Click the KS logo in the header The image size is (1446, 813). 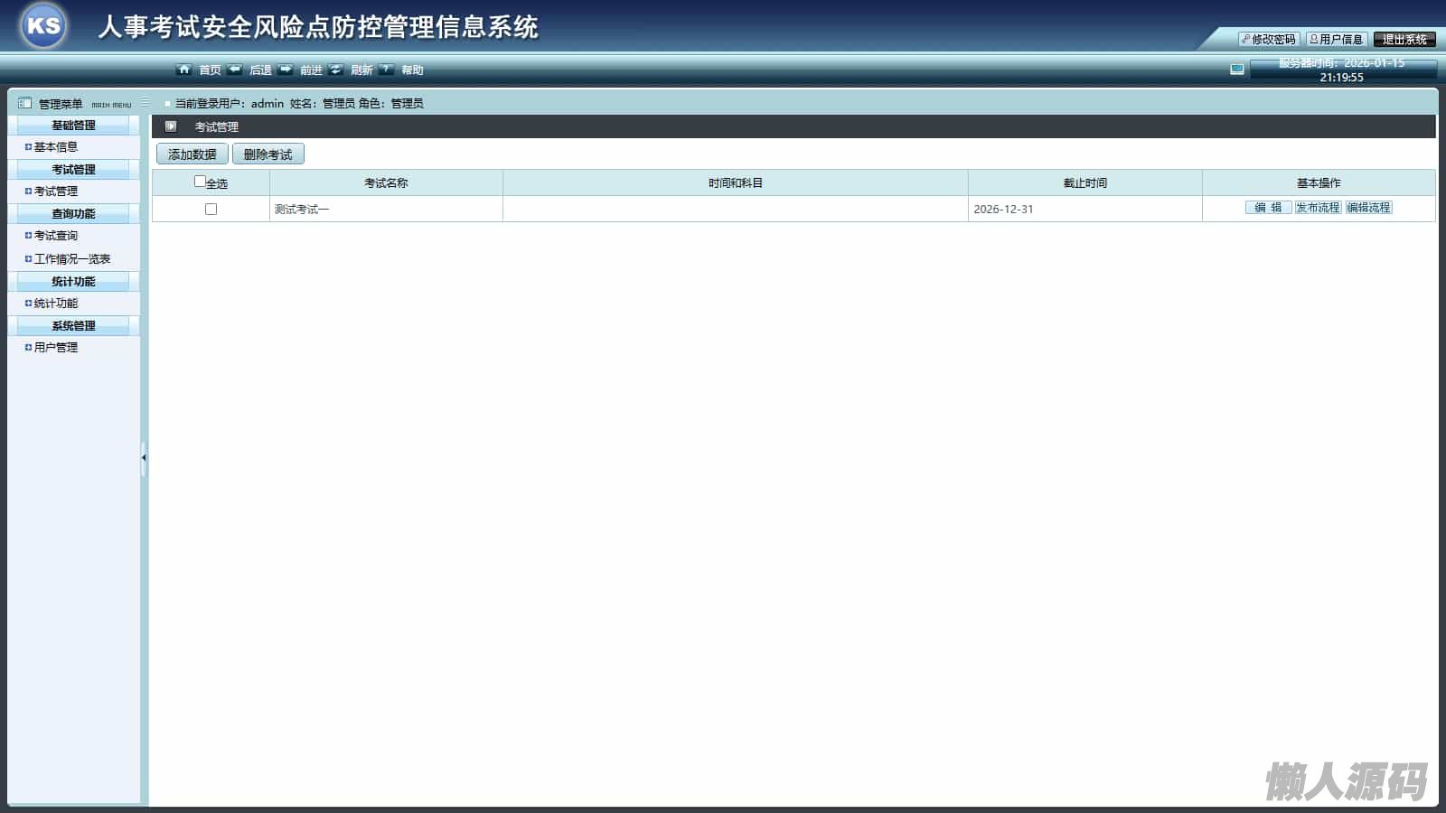[x=43, y=25]
